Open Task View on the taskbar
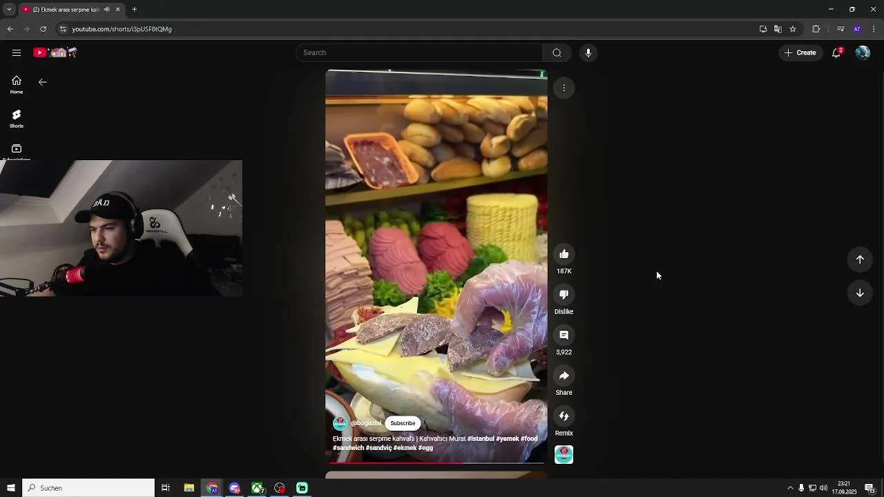 point(166,488)
